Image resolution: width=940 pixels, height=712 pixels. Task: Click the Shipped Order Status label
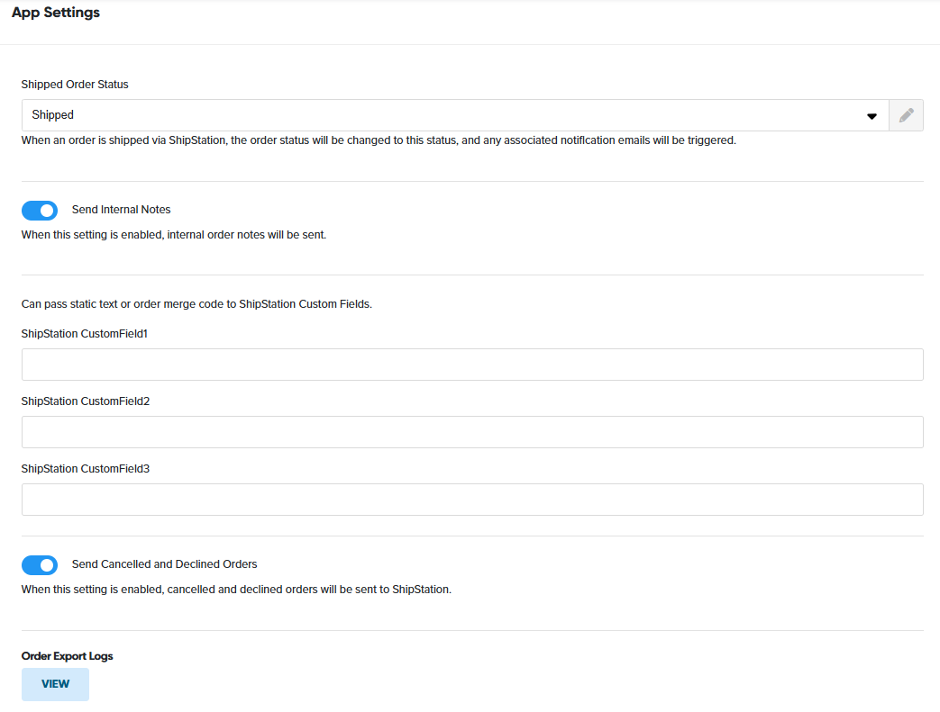(75, 85)
